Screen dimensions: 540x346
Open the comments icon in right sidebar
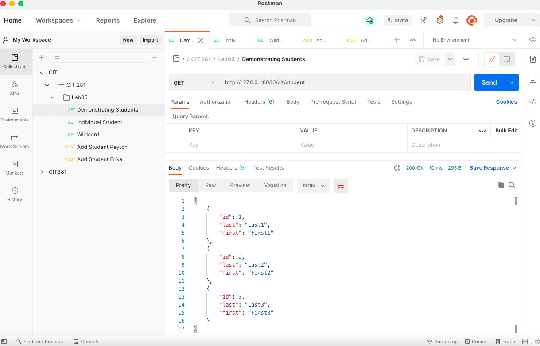click(533, 81)
